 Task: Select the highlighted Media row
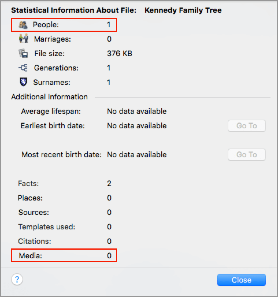64,255
